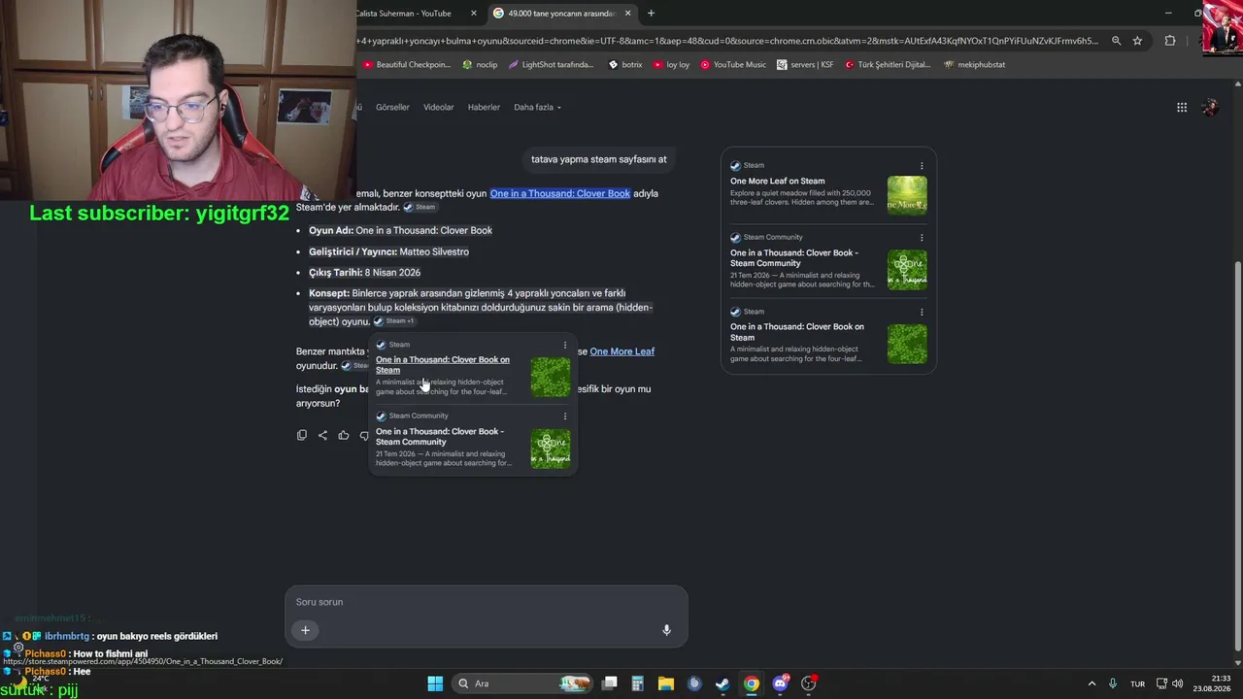Open the botrix bookmark
Viewport: 1243px width, 699px height.
point(625,65)
